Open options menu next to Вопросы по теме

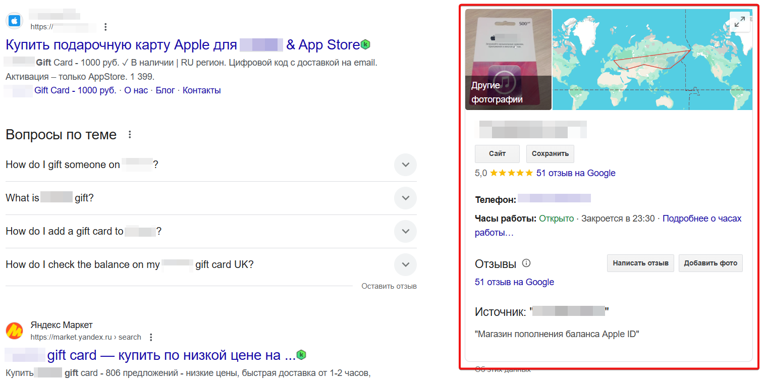130,135
